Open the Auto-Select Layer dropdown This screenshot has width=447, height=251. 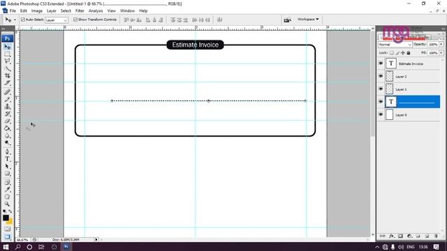pos(57,20)
